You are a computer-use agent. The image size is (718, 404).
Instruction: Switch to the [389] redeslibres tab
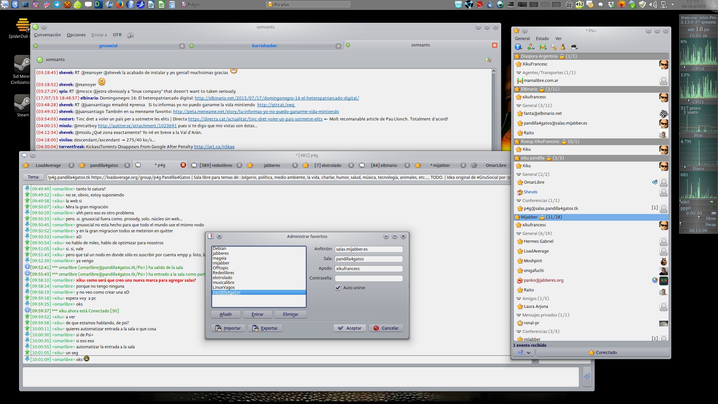pos(216,165)
